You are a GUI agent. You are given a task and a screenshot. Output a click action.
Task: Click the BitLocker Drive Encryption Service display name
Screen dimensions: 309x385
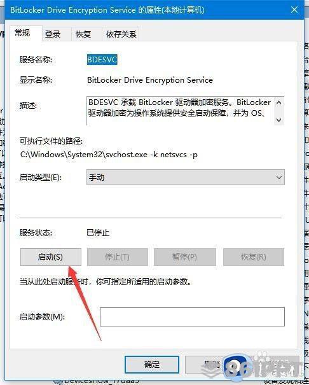click(150, 80)
